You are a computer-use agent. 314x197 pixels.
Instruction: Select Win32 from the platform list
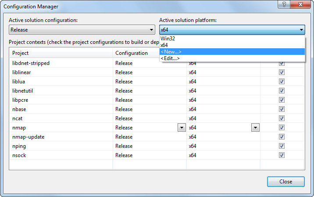click(x=232, y=39)
